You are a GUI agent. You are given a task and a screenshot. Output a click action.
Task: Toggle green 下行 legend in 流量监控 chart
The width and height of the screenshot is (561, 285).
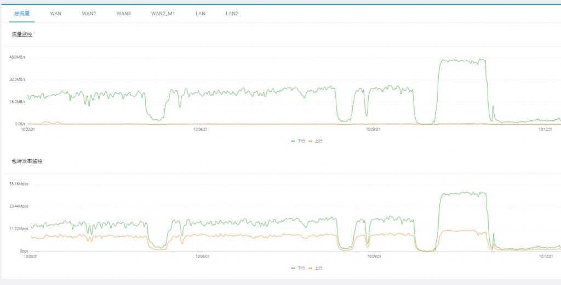point(299,141)
